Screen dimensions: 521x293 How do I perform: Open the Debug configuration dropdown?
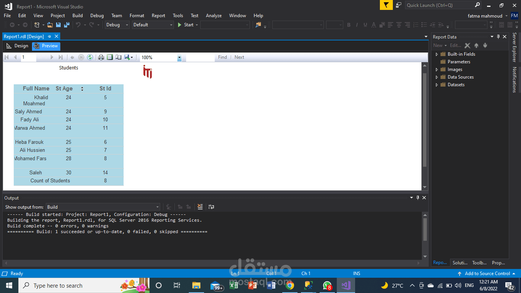click(117, 25)
